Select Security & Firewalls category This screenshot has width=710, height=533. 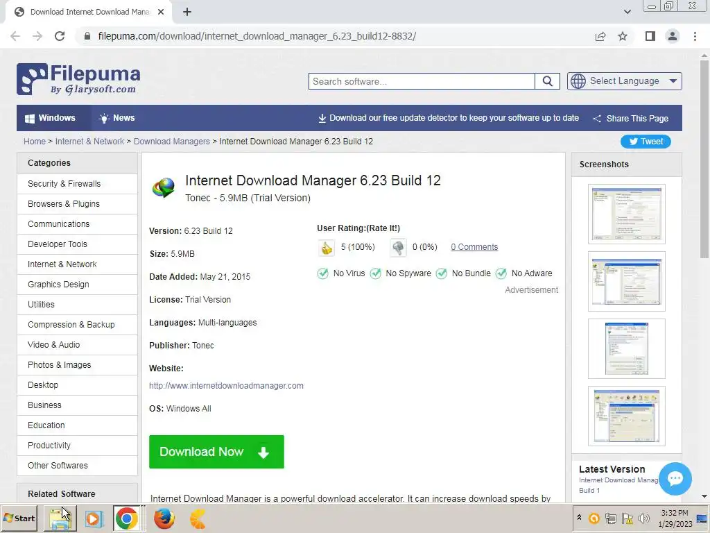coord(77,183)
